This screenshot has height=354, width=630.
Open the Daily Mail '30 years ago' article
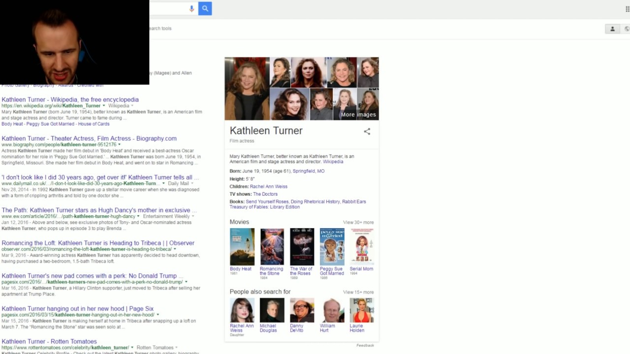100,177
